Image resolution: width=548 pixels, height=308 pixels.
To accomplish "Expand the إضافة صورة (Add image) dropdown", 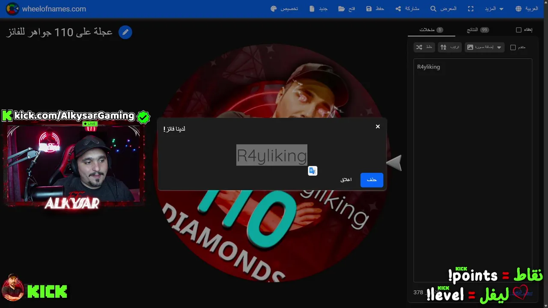I will pos(484,47).
